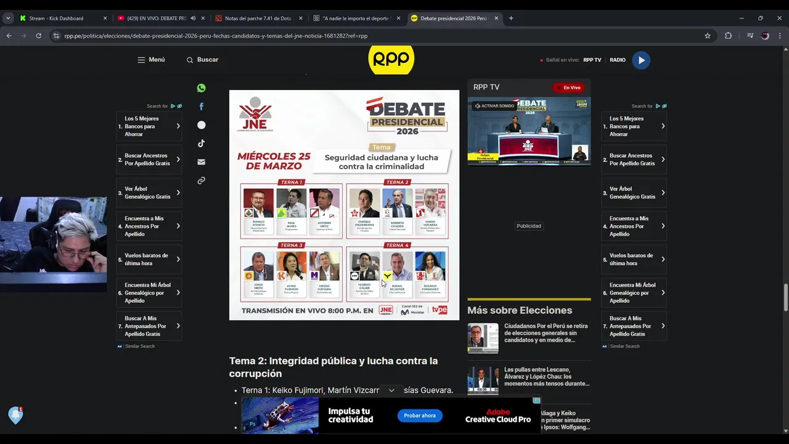Click the Más sobre Elecciones heading

520,310
